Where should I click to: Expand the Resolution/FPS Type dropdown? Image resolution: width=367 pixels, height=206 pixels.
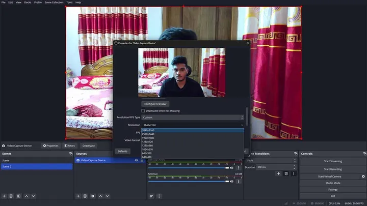pyautogui.click(x=192, y=117)
